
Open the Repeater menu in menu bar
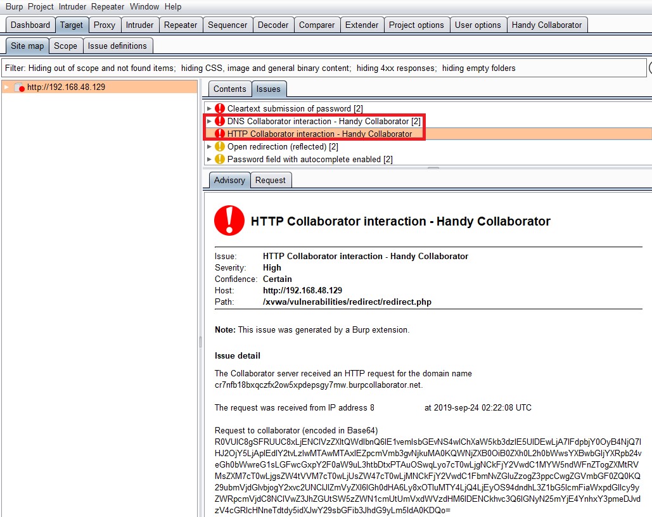click(108, 7)
